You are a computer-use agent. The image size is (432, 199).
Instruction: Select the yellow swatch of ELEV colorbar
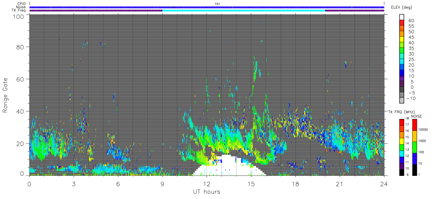[402, 39]
